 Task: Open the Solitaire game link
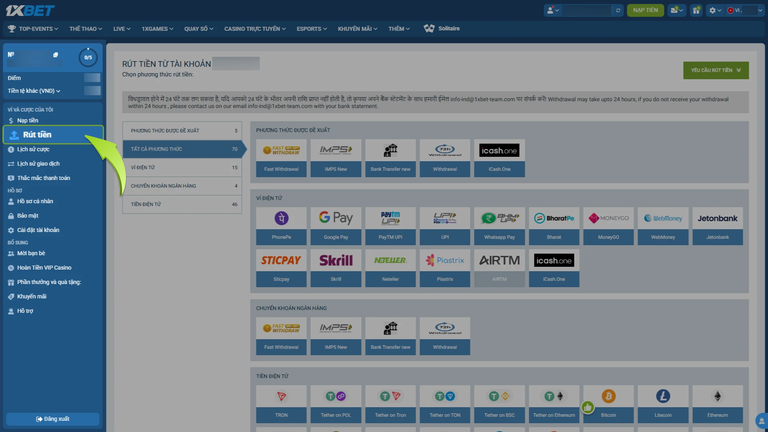tap(442, 28)
